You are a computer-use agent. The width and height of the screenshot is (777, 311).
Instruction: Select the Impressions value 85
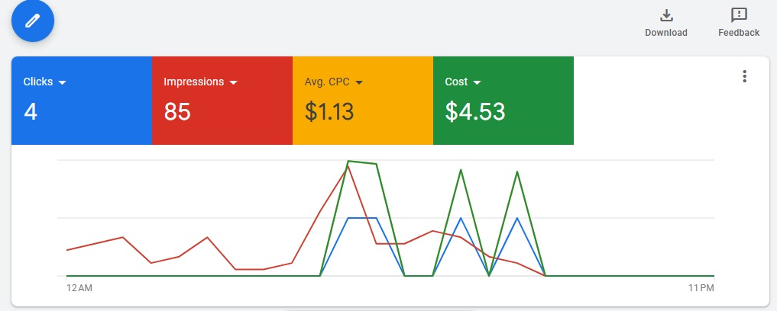click(177, 112)
